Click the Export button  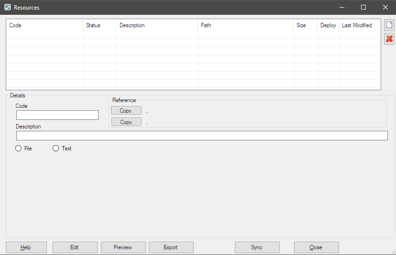tap(171, 247)
